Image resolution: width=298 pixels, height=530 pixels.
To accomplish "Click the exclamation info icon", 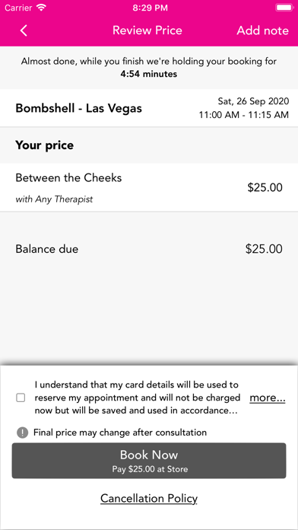I will coord(22,433).
